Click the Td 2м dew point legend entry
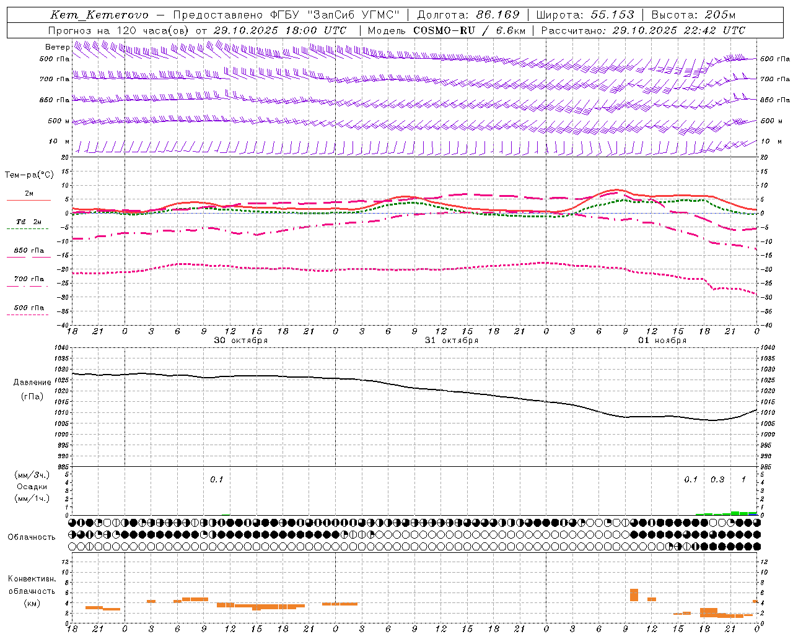This screenshot has height=634, width=793. point(29,222)
